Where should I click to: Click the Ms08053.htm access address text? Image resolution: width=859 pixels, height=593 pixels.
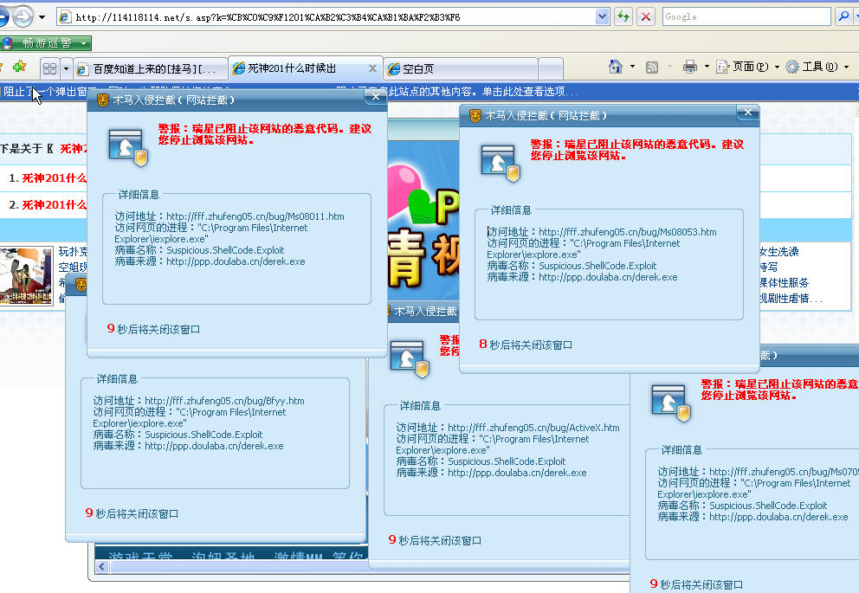point(602,232)
